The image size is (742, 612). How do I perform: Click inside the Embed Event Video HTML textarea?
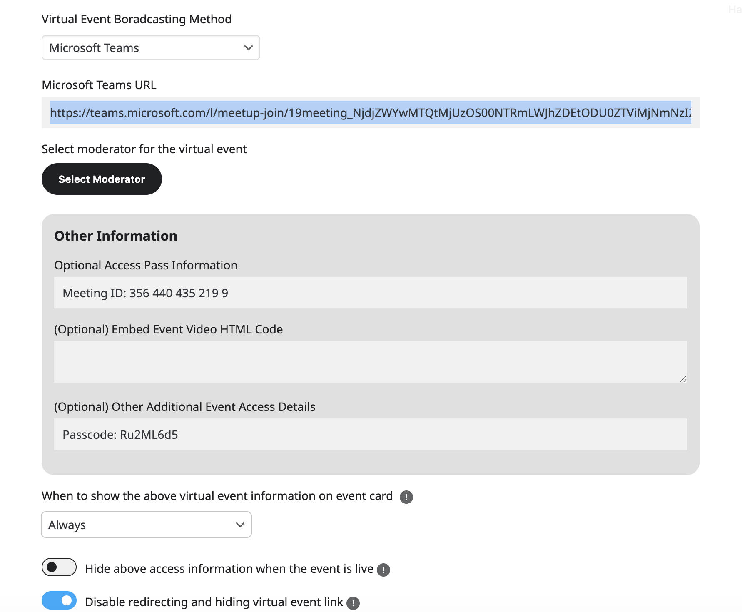[370, 361]
